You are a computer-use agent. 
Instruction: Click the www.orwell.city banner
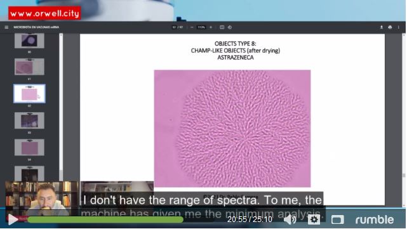pyautogui.click(x=44, y=13)
